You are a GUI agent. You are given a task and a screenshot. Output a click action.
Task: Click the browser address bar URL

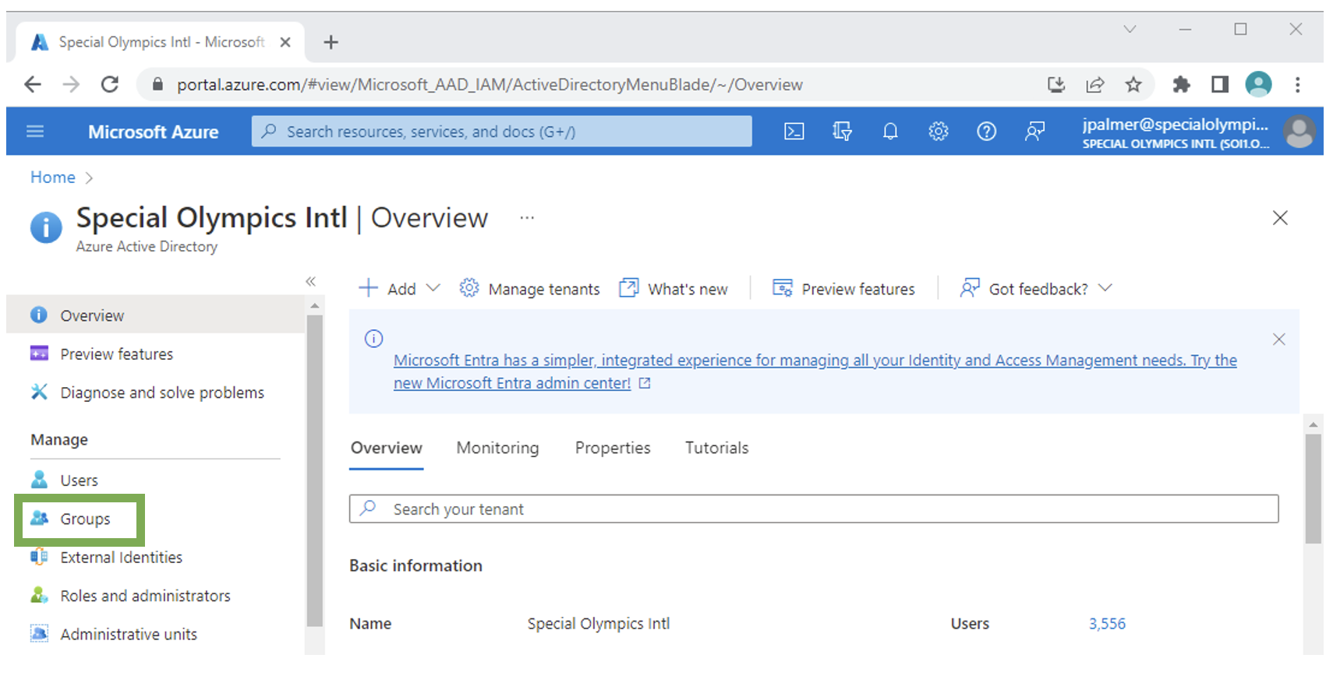490,84
